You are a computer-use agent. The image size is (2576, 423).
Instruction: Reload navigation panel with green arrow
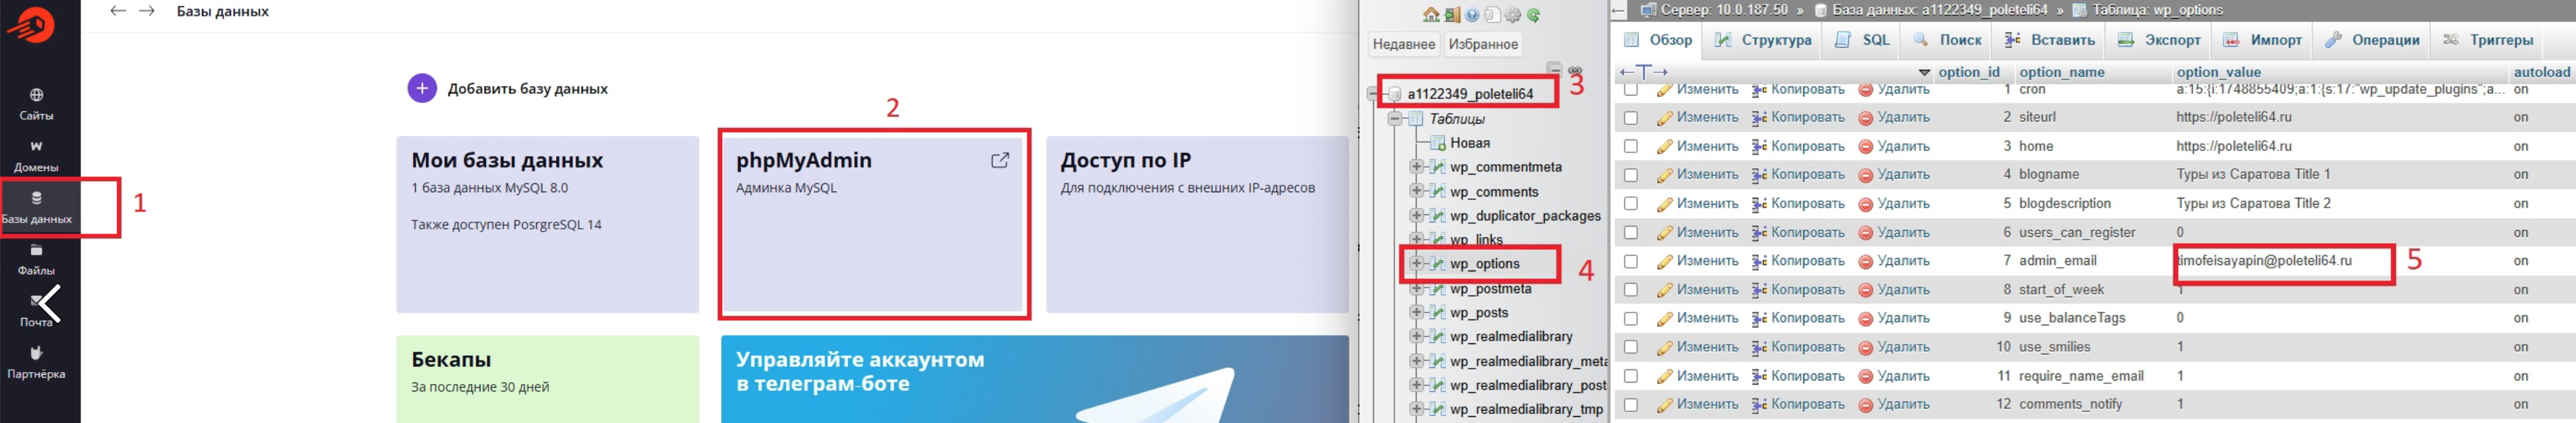[1533, 15]
